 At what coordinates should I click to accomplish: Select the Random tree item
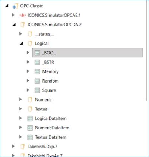point(50,81)
